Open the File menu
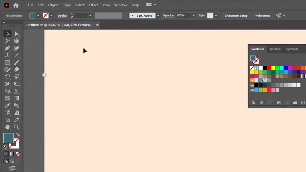The width and height of the screenshot is (306, 172). click(x=30, y=5)
